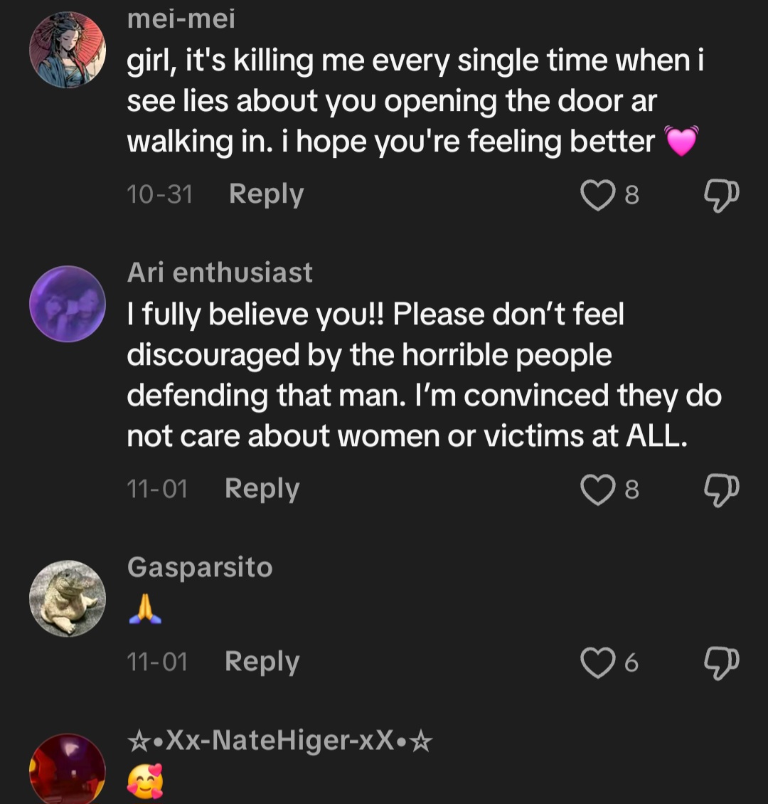Viewport: 768px width, 804px height.
Task: Like Gasparsito's praying hands comment
Action: [597, 662]
